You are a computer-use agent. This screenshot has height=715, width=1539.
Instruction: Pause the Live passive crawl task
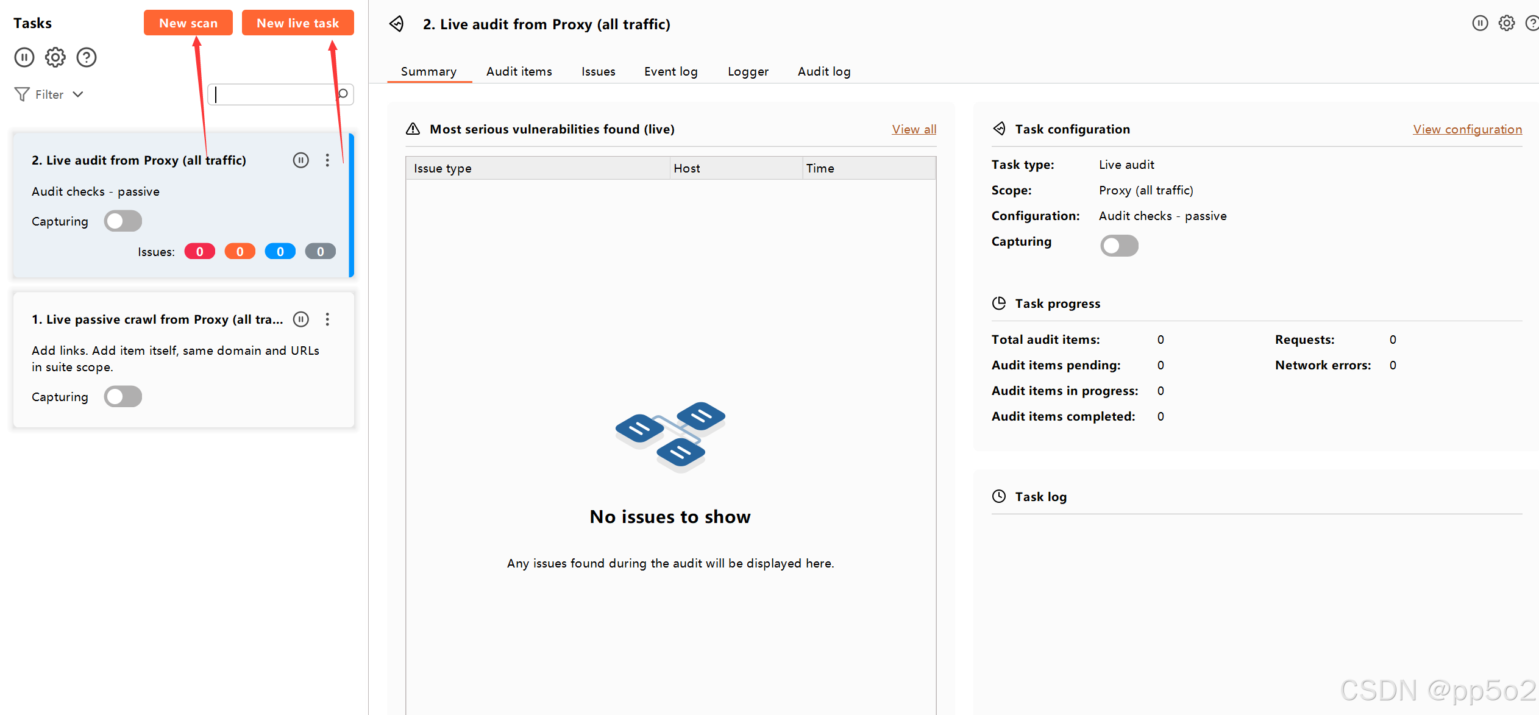click(301, 319)
